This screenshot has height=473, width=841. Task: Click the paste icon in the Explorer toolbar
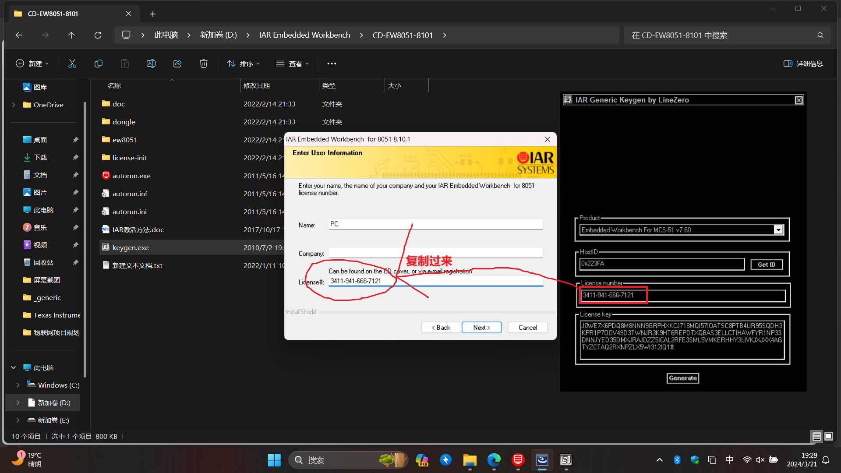124,64
